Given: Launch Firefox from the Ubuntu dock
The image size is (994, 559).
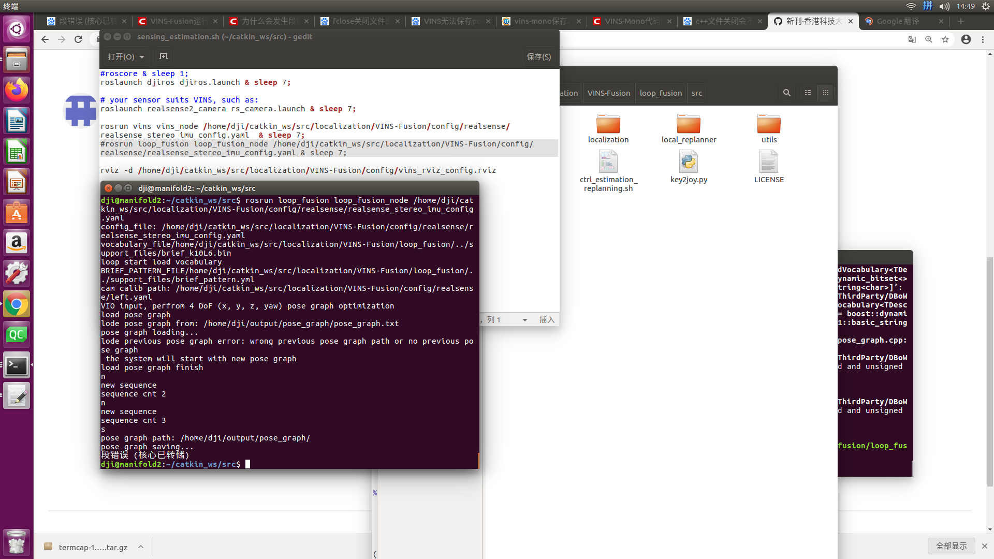Looking at the screenshot, I should point(16,90).
